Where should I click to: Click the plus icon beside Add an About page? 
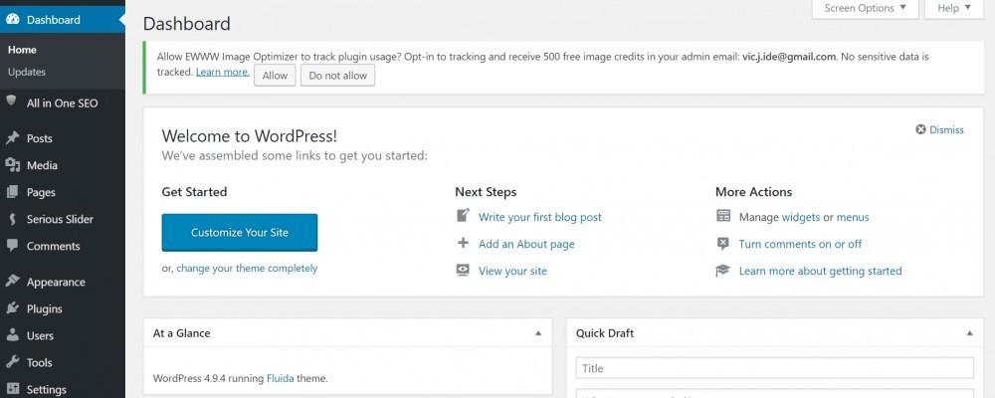click(464, 243)
